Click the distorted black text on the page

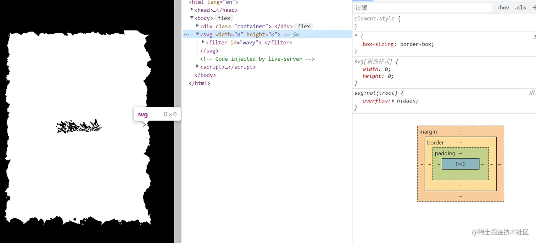(79, 127)
